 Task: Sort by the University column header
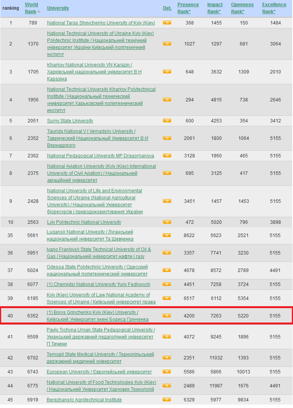[58, 8]
